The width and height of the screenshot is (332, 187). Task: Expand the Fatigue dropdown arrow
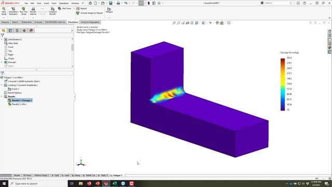109,18
